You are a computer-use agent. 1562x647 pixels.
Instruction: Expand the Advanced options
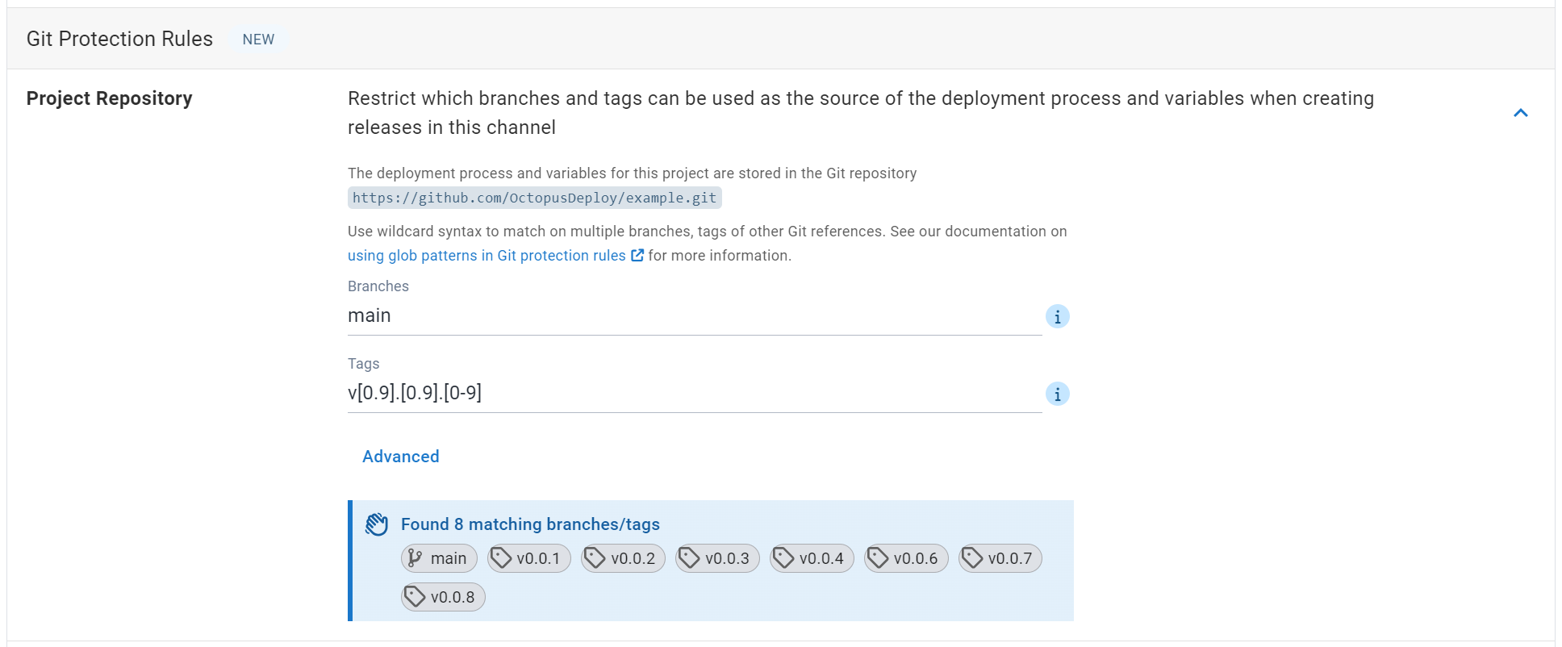pyautogui.click(x=401, y=457)
